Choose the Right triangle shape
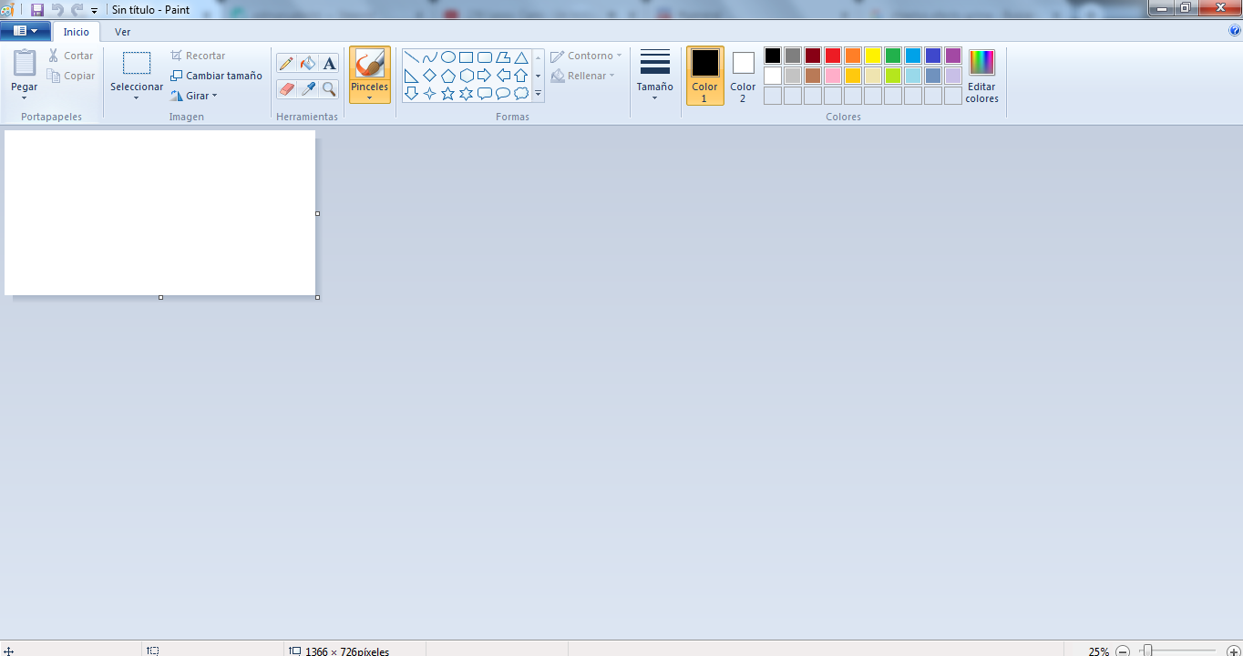This screenshot has width=1243, height=656. [412, 76]
